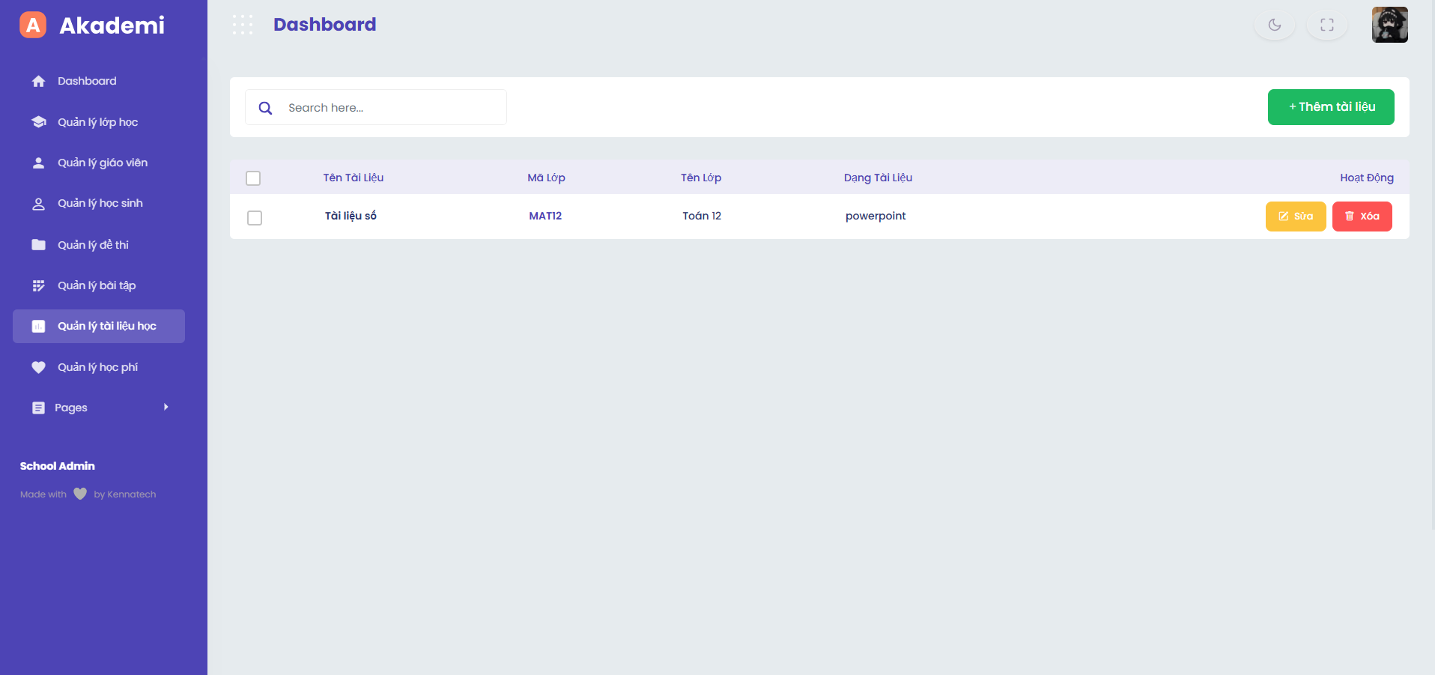Viewport: 1435px width, 675px height.
Task: Click the Quản lý học phí heart icon
Action: point(39,367)
